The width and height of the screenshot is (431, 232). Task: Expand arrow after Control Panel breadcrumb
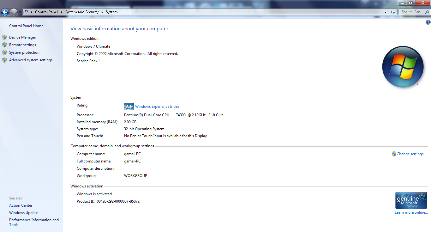pos(62,12)
